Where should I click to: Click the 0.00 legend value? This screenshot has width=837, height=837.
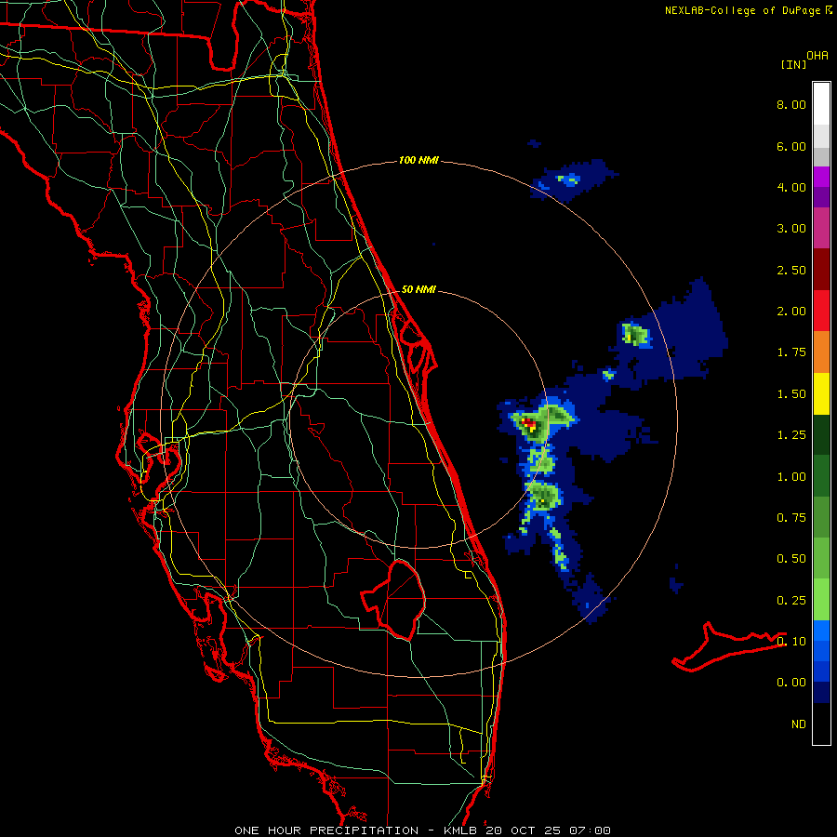coord(791,683)
